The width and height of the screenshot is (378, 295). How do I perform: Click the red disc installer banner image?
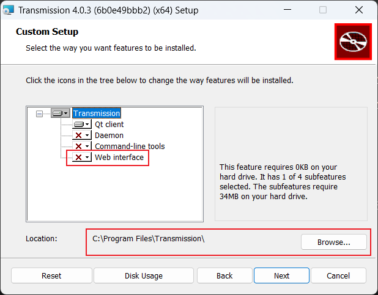[353, 42]
